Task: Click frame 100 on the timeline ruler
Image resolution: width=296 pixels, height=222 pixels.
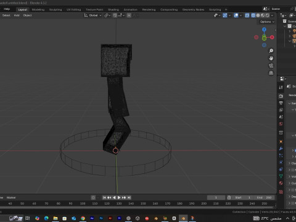Action: (x=83, y=203)
